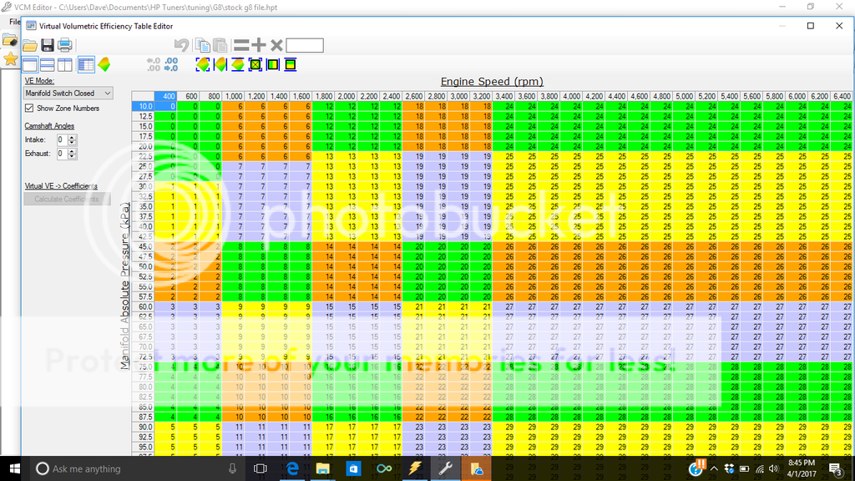Viewport: 855px width, 481px height.
Task: Undo the last table edit
Action: tap(180, 45)
